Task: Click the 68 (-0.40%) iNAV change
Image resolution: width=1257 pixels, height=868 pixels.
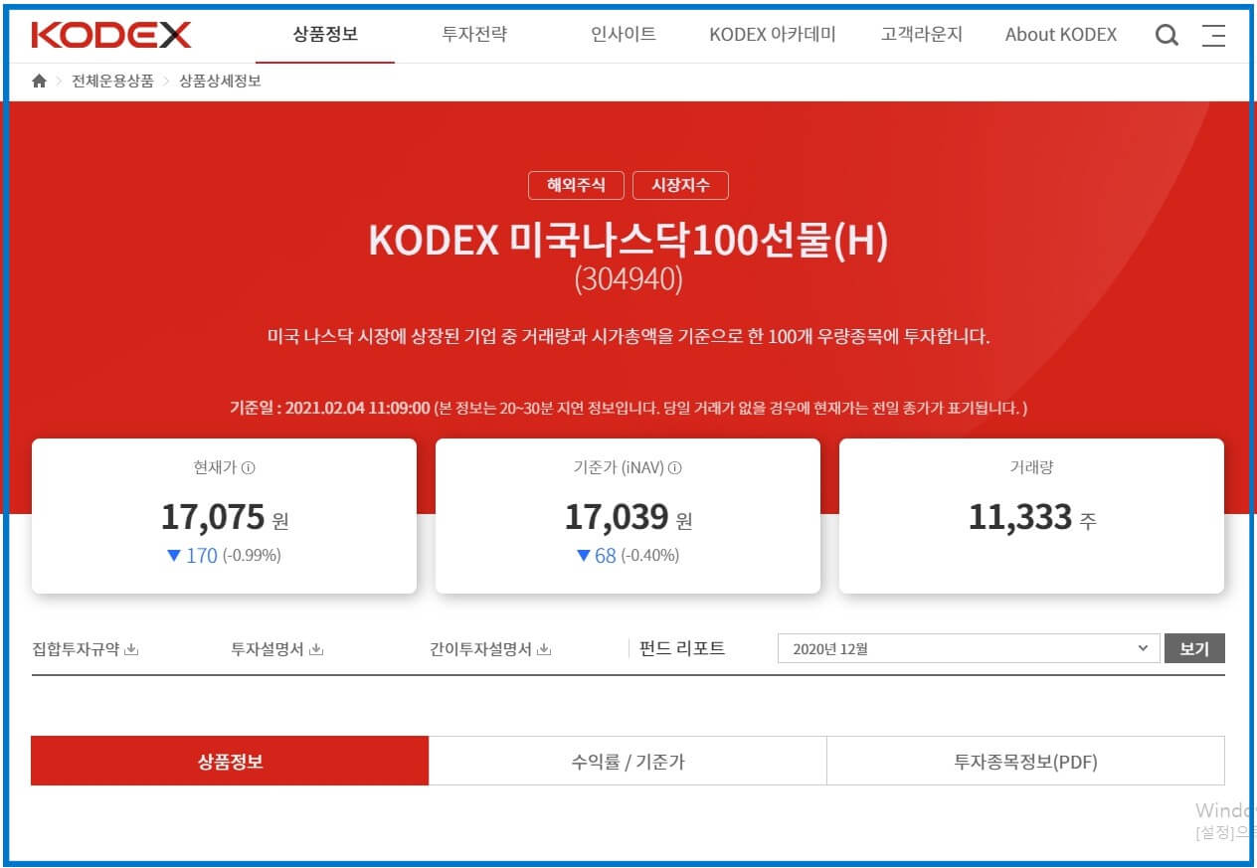Action: (x=628, y=556)
